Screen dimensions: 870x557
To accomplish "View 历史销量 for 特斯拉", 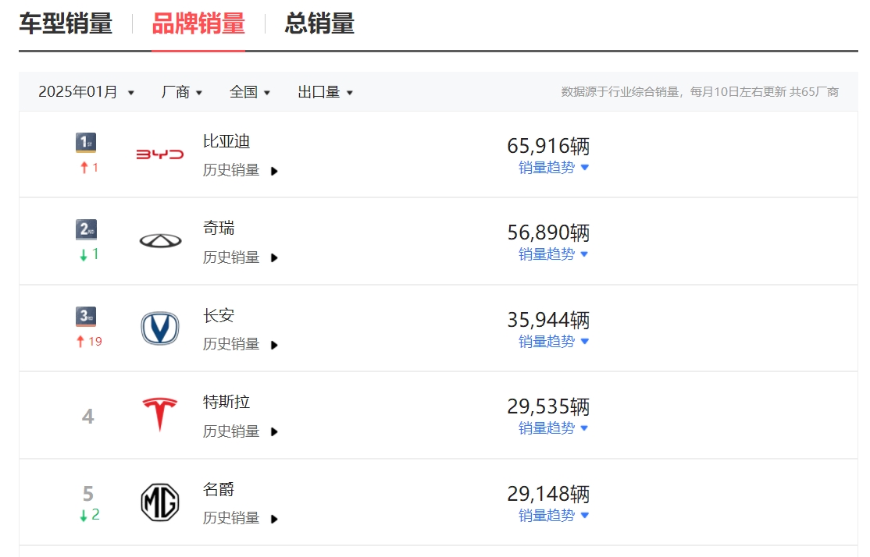I will [x=231, y=431].
